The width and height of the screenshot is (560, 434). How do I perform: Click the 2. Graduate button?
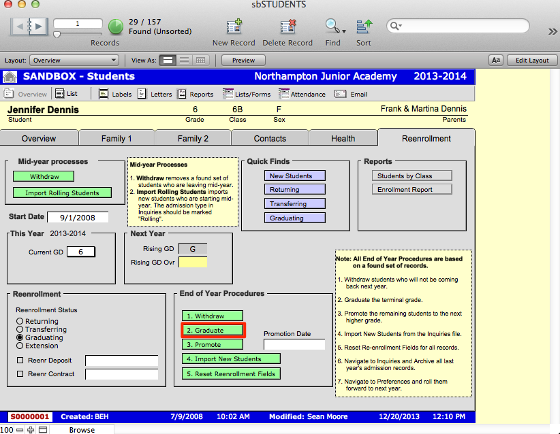[213, 331]
